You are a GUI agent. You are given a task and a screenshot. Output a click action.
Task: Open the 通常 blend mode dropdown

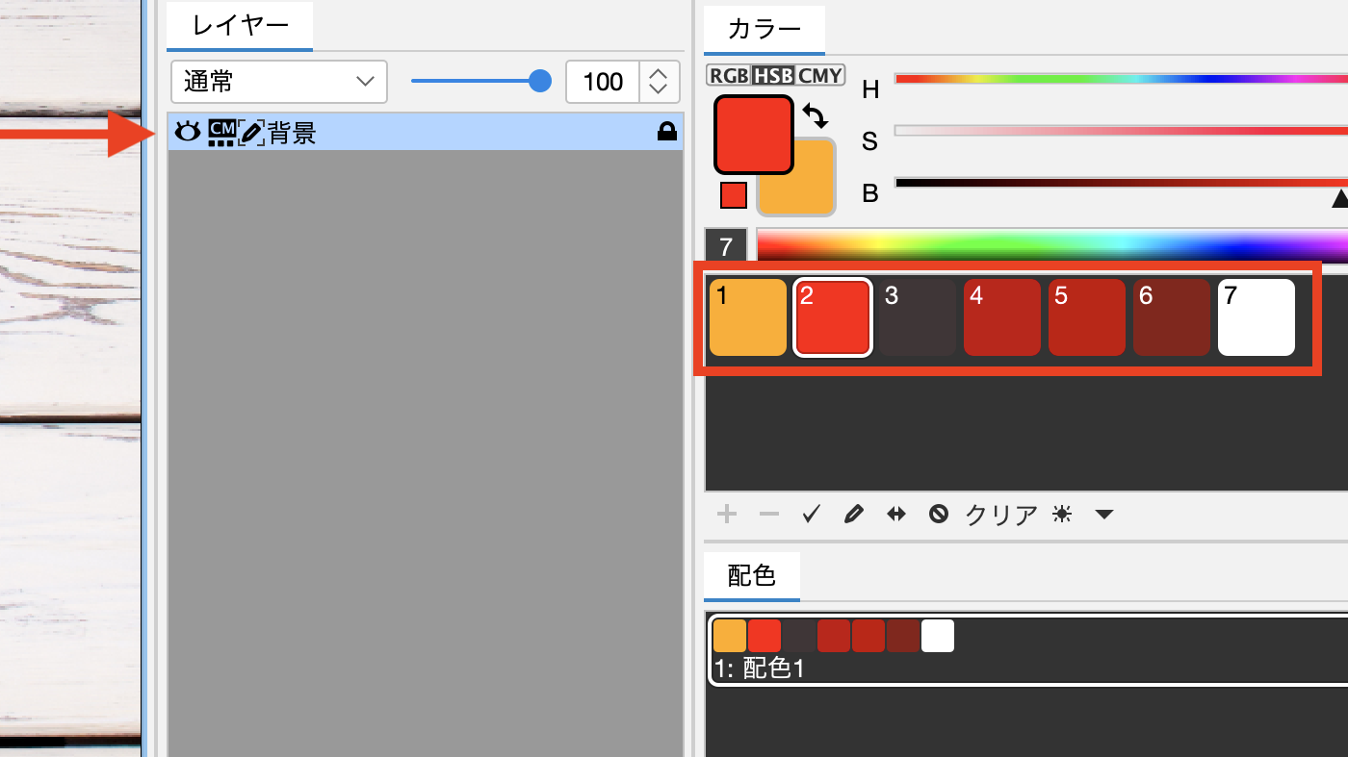tap(279, 82)
